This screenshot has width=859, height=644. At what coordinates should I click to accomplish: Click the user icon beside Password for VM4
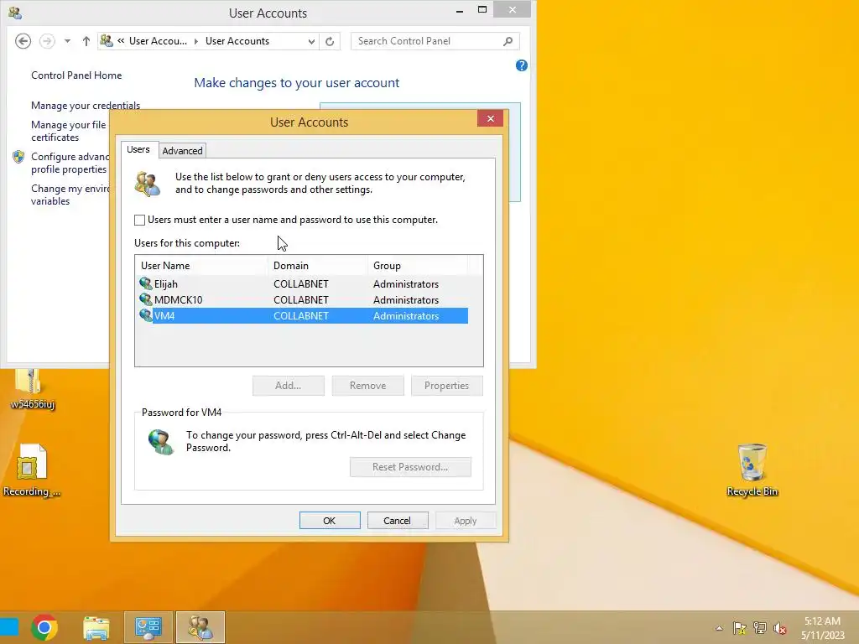[161, 441]
